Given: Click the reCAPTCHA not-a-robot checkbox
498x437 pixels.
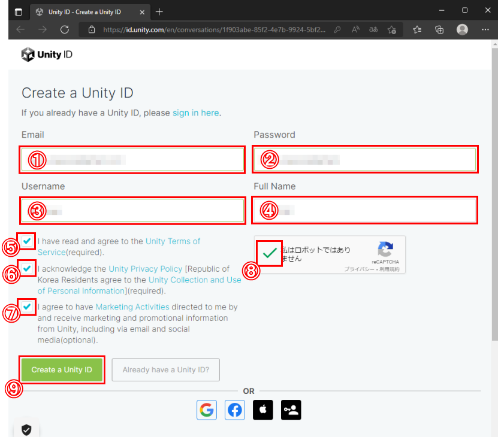Looking at the screenshot, I should (x=270, y=253).
